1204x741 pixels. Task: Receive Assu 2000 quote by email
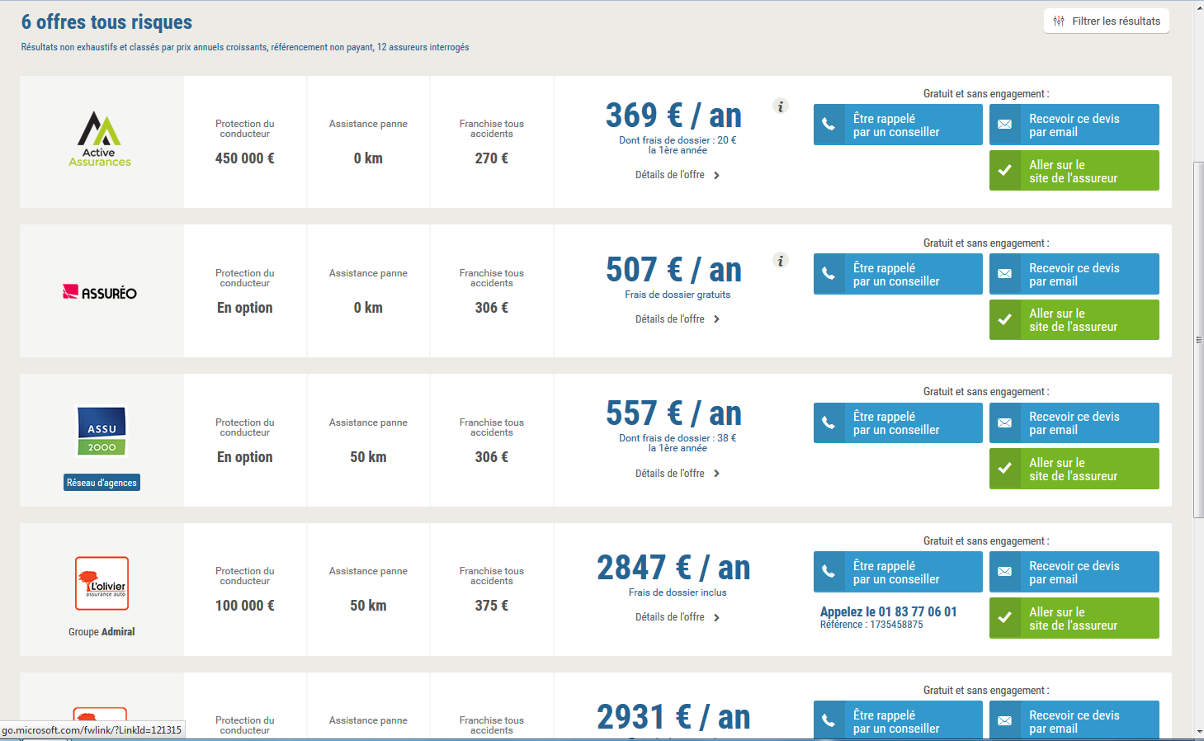[1074, 422]
